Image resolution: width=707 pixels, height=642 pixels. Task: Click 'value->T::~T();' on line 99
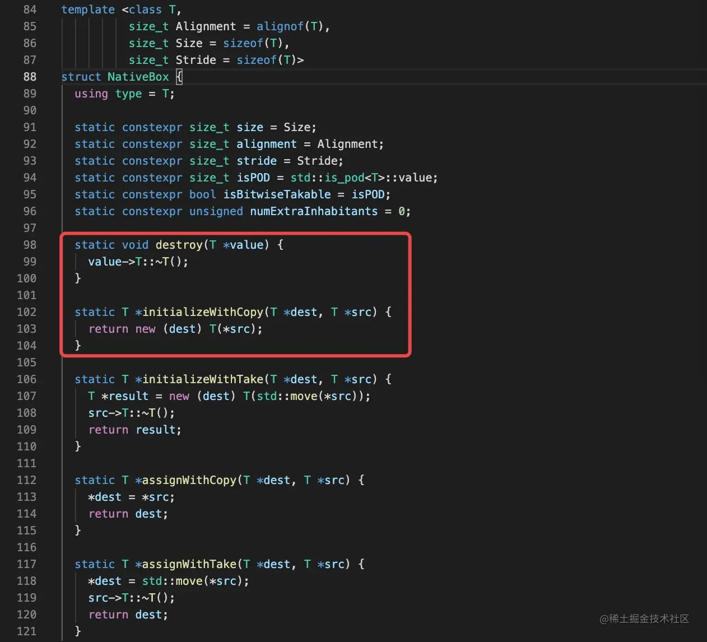tap(138, 262)
